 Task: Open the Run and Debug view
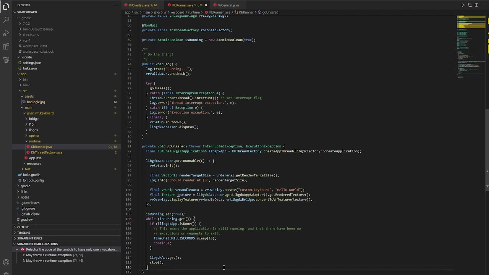6,34
